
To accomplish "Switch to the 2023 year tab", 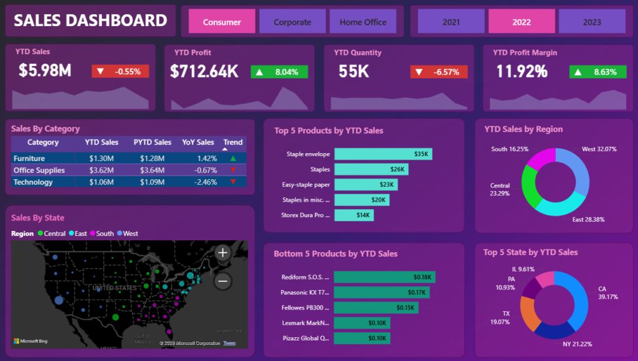I will (592, 22).
